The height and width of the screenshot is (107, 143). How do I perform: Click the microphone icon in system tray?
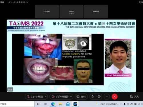click(x=124, y=104)
